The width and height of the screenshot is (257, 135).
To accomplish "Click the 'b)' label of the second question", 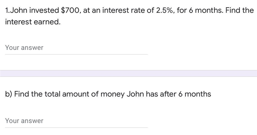I will pos(9,94).
